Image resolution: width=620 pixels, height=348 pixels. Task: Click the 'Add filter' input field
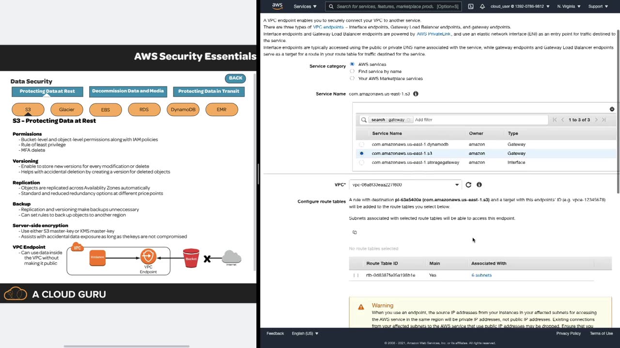coord(480,120)
